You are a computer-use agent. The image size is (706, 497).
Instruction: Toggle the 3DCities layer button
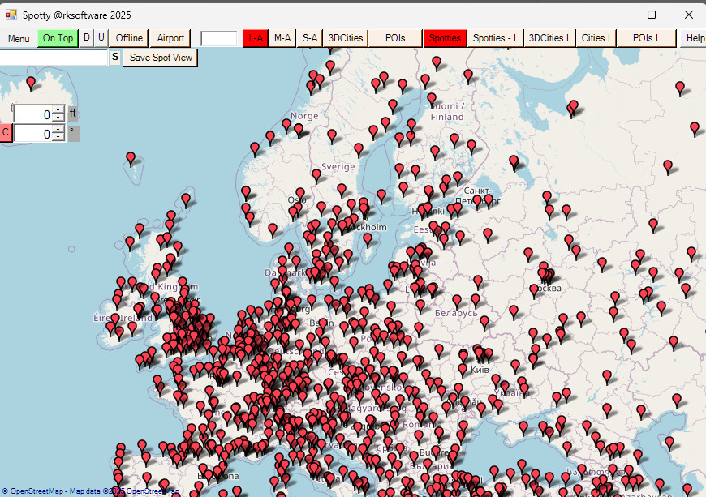click(345, 38)
